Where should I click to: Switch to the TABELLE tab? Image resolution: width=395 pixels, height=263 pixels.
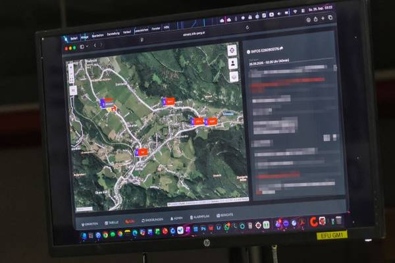[111, 223]
